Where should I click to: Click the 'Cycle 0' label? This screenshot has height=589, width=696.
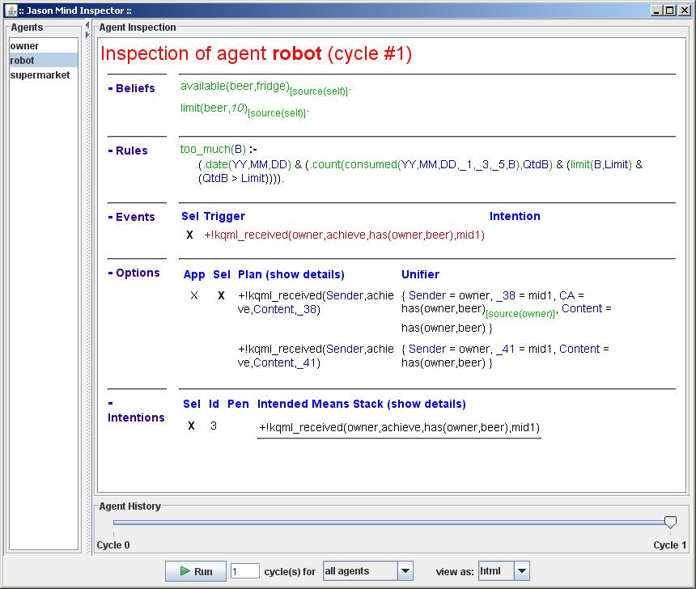point(113,545)
